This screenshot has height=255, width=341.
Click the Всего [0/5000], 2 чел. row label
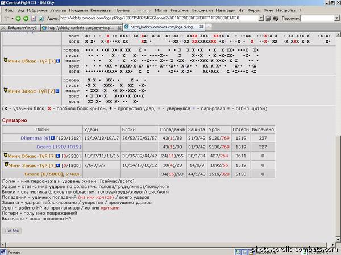click(53, 174)
